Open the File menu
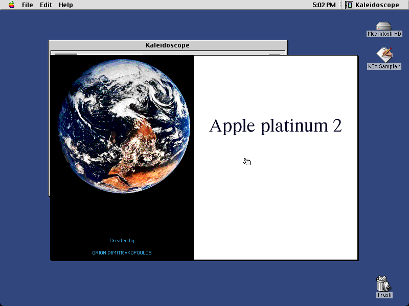Screen dimensions: 409x306 [x=28, y=5]
